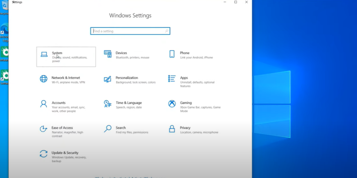
Task: Open the Apps list icon
Action: click(172, 79)
